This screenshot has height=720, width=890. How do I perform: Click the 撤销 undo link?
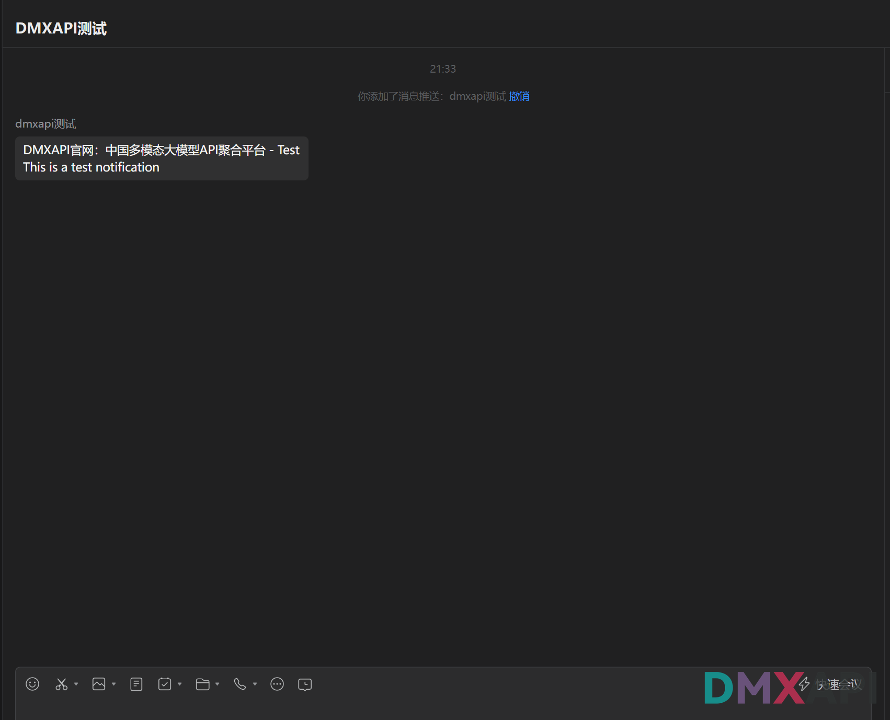coord(519,96)
